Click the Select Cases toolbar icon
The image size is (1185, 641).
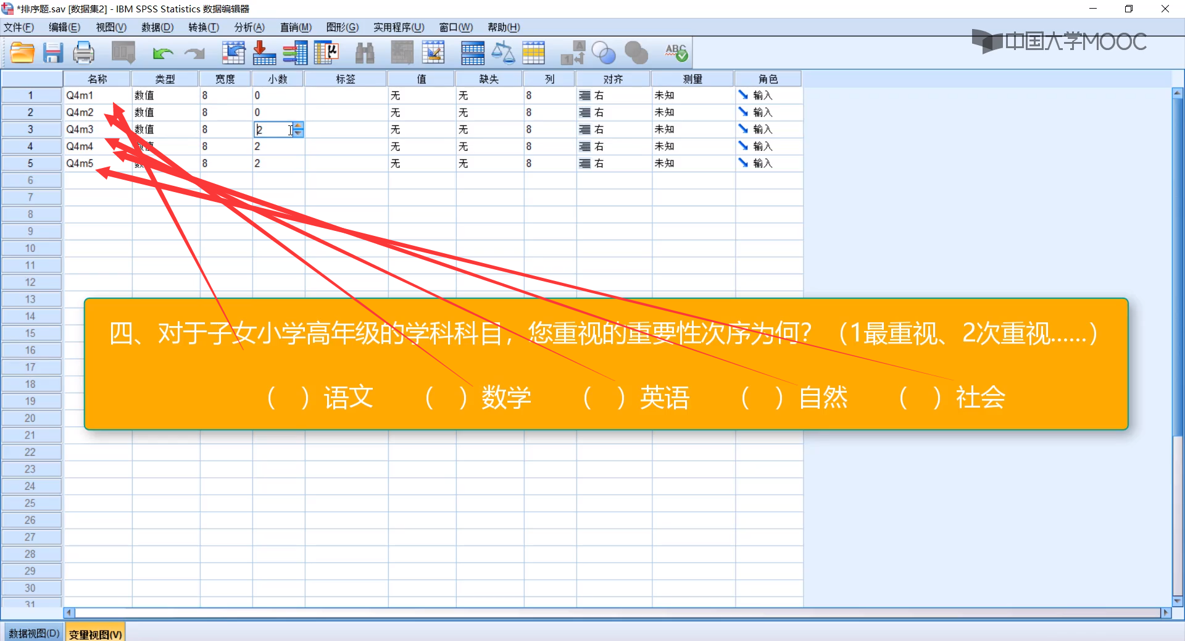click(534, 53)
